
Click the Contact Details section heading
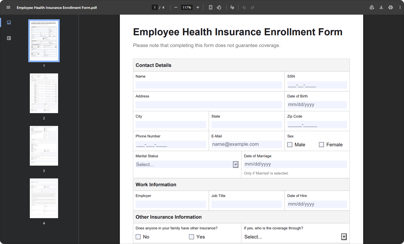[153, 65]
